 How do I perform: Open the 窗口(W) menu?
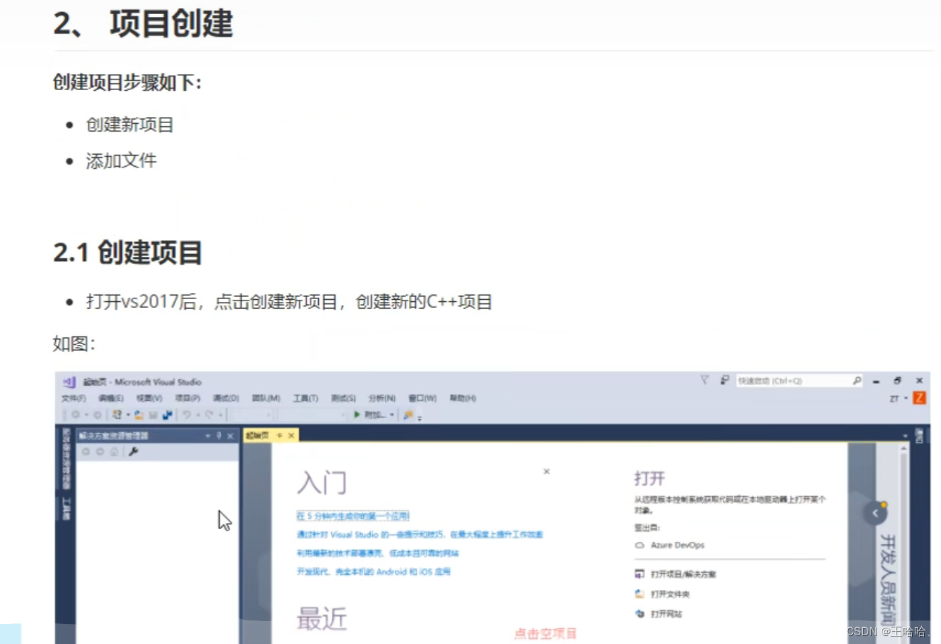(x=422, y=399)
